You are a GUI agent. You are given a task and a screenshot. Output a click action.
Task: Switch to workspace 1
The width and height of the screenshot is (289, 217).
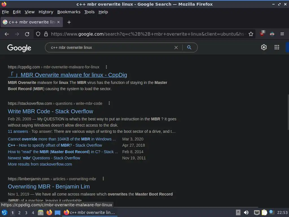12,213
